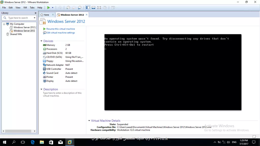
Task: Click the 60 GB hard disk value
Action: 68,53
